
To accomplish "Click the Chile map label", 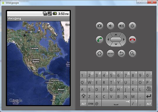I will (x=53, y=100).
